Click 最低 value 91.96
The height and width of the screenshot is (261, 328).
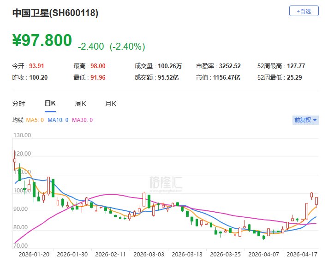point(98,78)
